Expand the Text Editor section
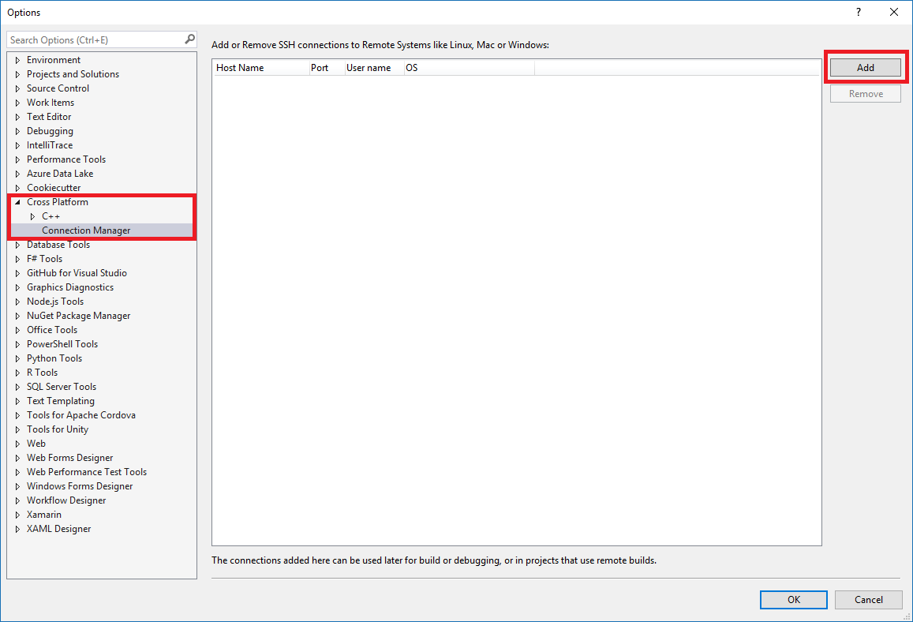This screenshot has height=622, width=913. [x=17, y=117]
